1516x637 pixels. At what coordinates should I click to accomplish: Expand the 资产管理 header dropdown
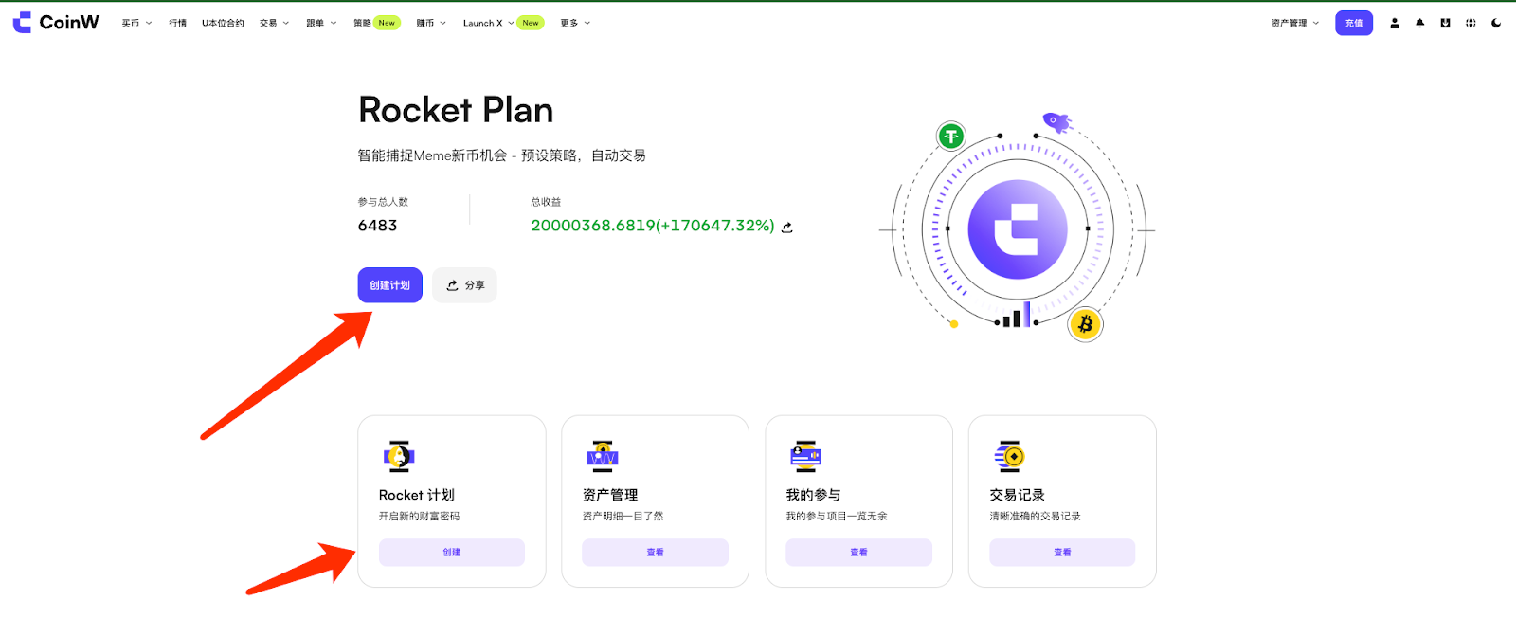click(1294, 24)
